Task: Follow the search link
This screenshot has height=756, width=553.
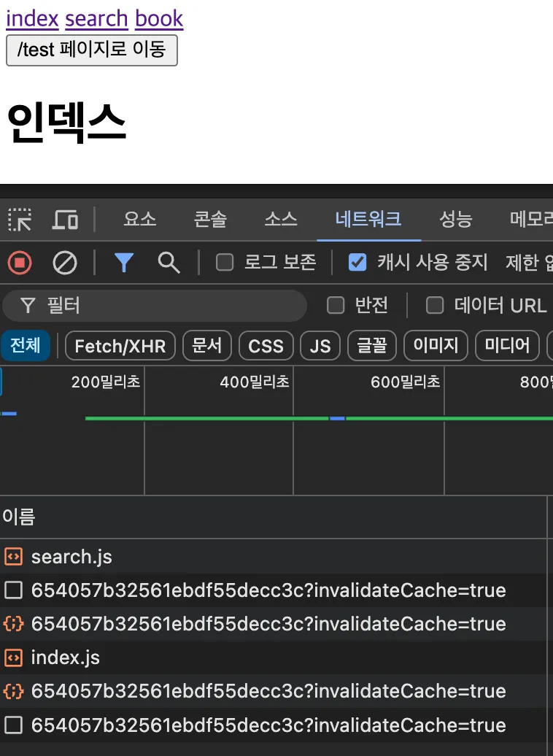Action: [96, 18]
